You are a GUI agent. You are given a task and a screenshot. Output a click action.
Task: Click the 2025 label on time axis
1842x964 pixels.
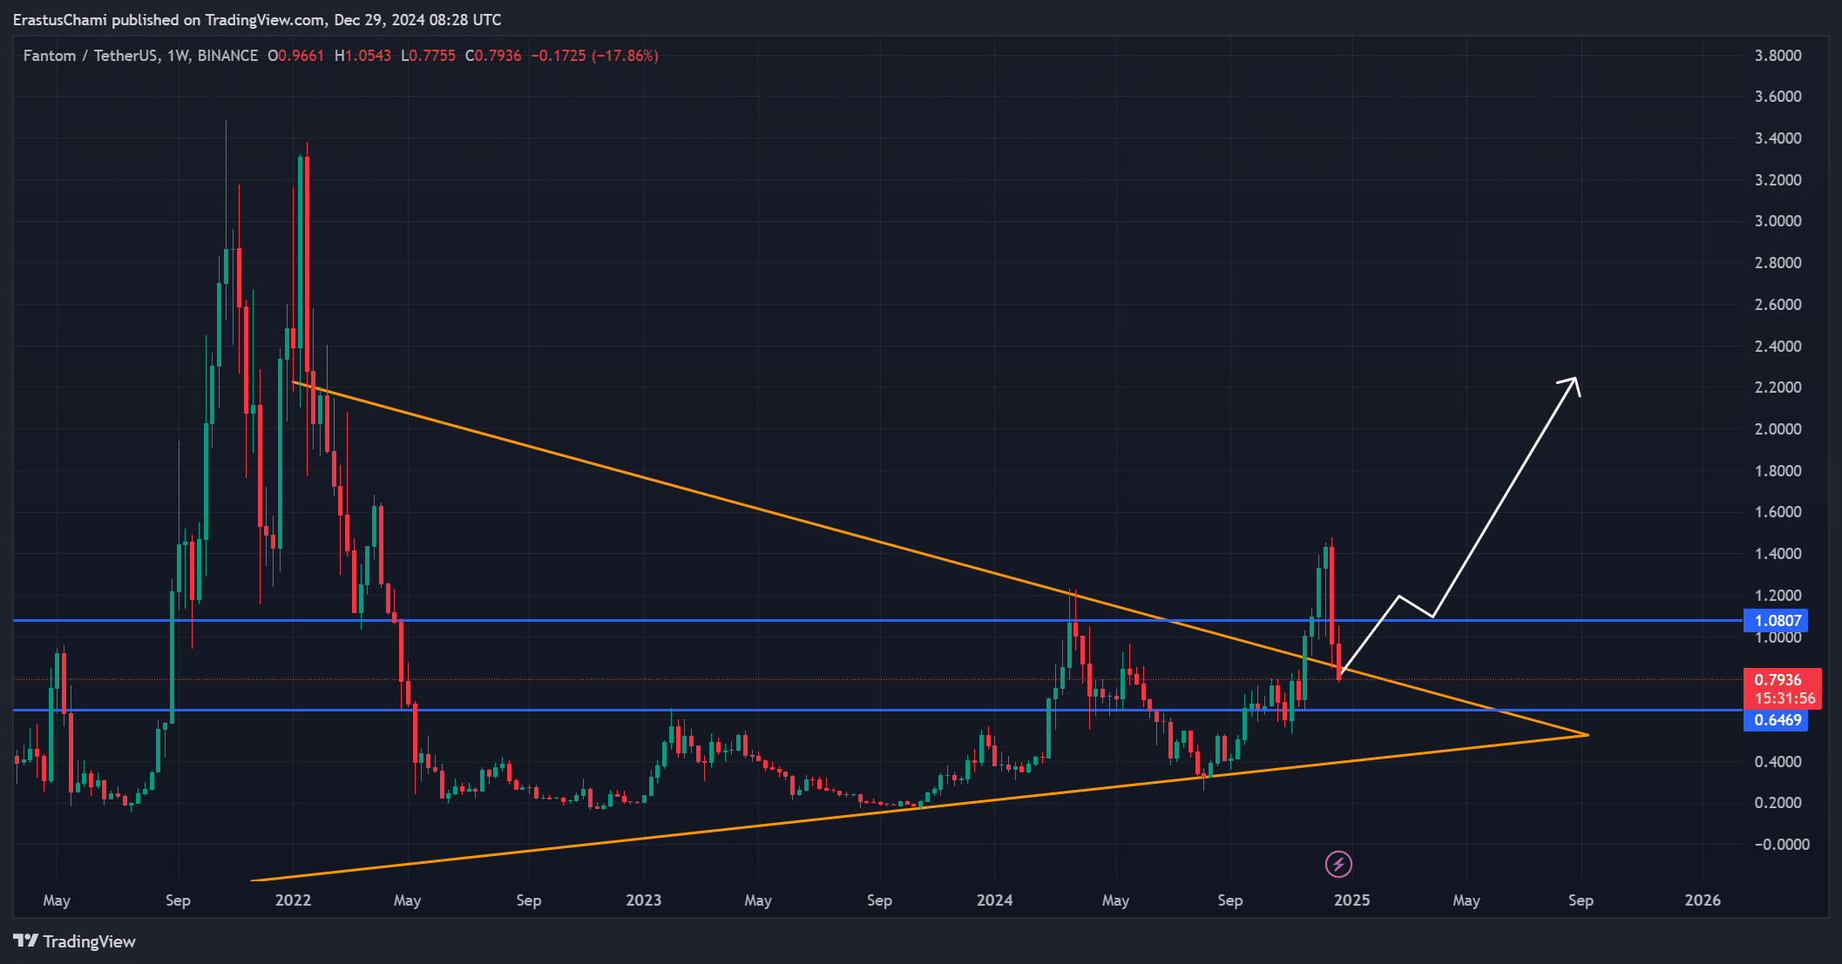[1351, 900]
